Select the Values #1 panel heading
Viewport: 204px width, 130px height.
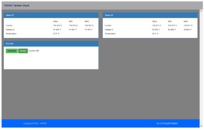pos(51,15)
